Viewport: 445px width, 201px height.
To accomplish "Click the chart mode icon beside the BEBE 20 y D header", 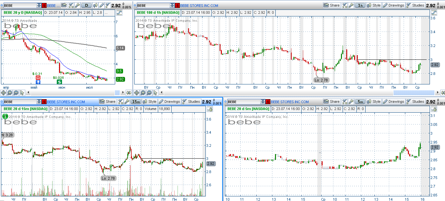I will point(119,12).
